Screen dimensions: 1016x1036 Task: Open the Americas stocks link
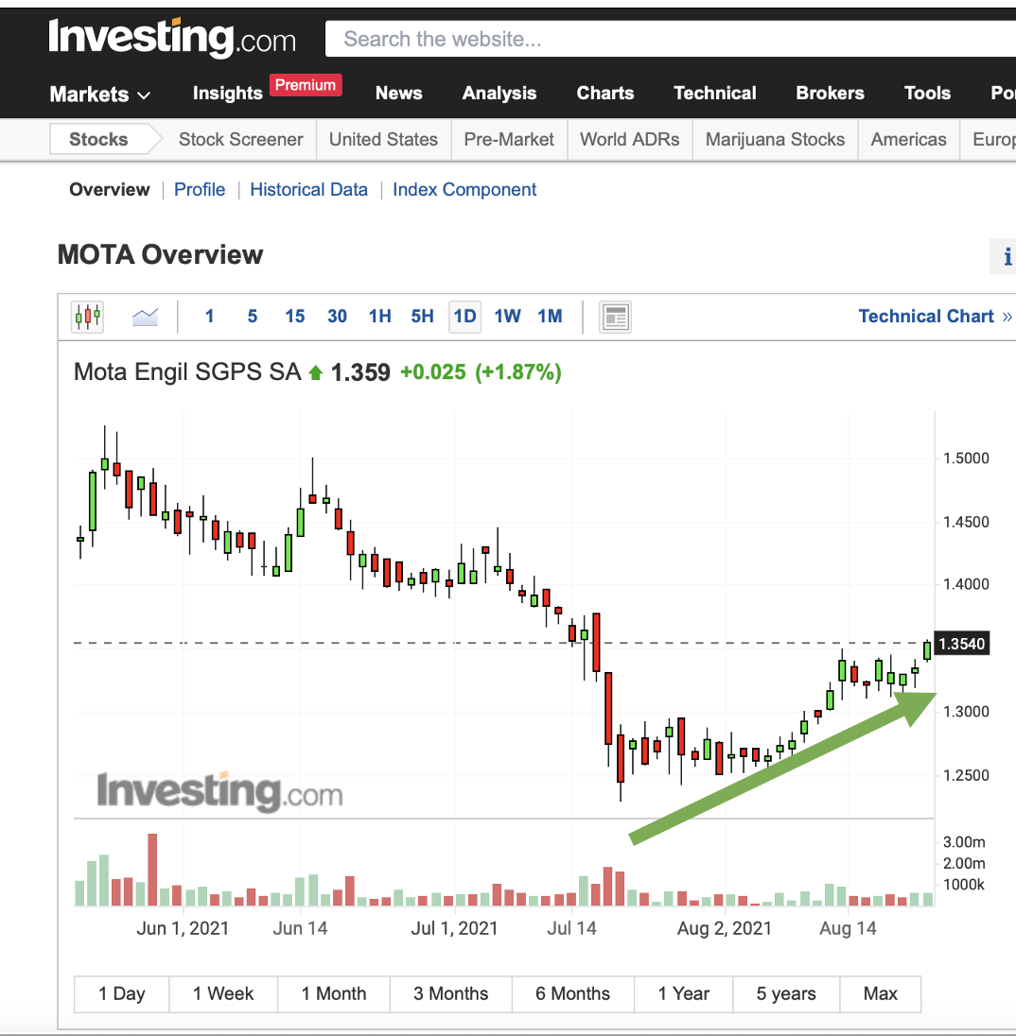[908, 139]
